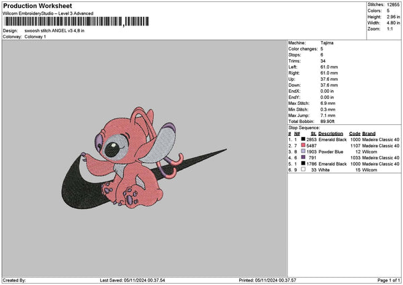Click the Max Stitch value '6.9 mm'
This screenshot has height=285, width=403.
pyautogui.click(x=328, y=104)
